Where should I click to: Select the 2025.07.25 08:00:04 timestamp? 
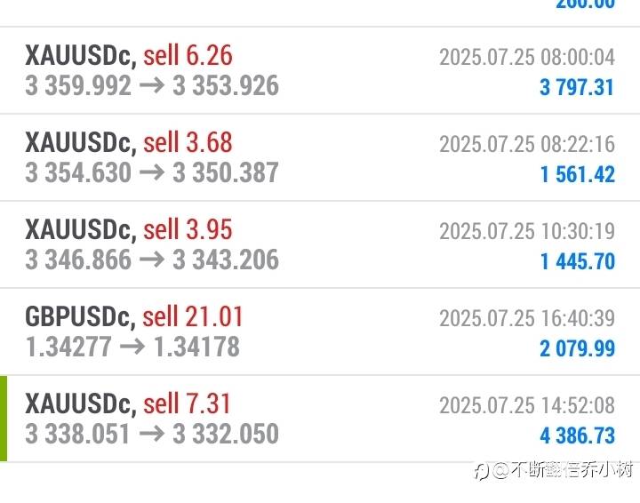pyautogui.click(x=526, y=57)
